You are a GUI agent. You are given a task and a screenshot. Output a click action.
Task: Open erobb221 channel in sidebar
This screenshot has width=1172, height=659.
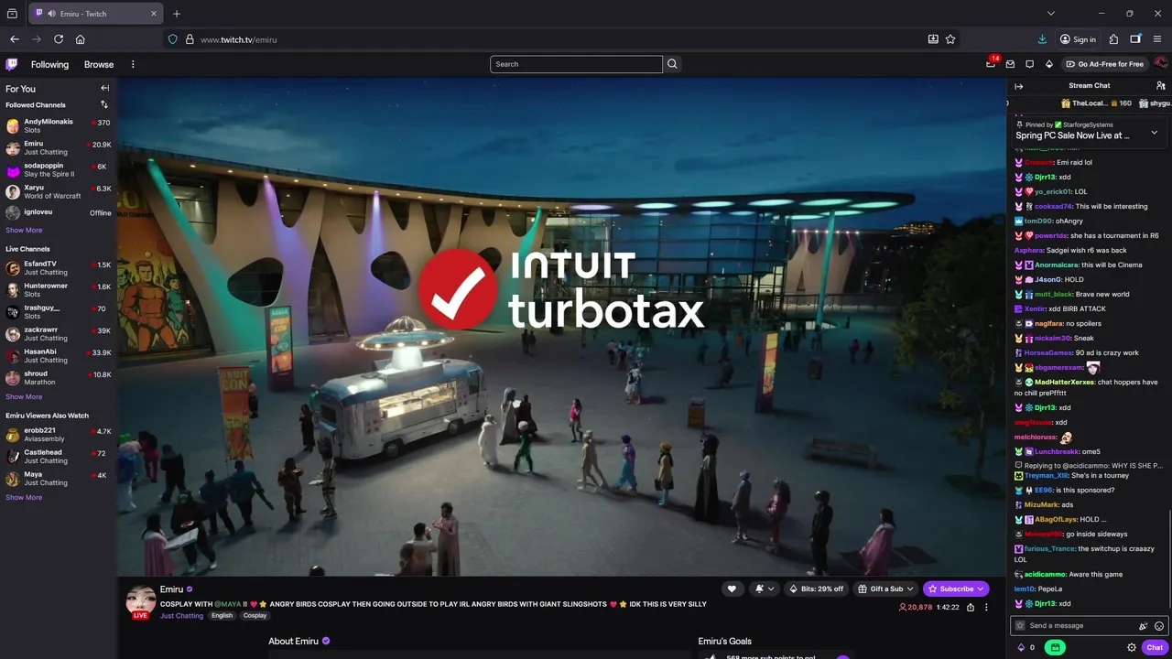coord(59,435)
